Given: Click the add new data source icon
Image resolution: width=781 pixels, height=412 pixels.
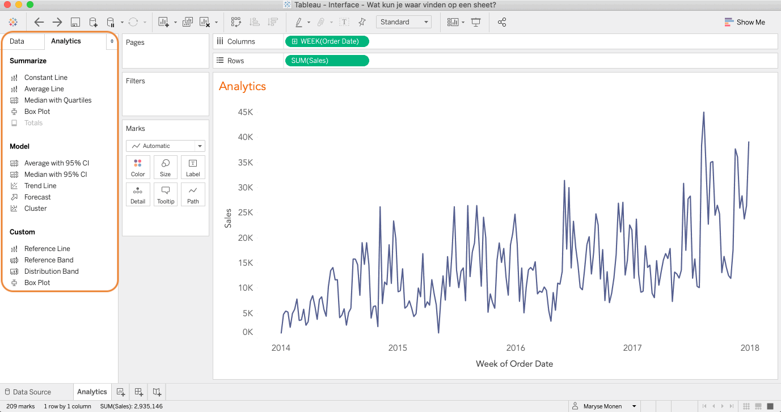Looking at the screenshot, I should pos(93,22).
